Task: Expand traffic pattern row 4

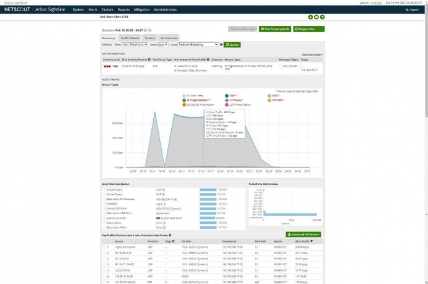Action: click(x=105, y=265)
